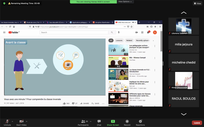The image size is (204, 127).
Task: Select the Lessons filter chip
Action: [x=119, y=40]
